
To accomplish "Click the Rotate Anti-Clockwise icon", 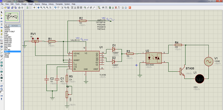I will tap(1, 89).
